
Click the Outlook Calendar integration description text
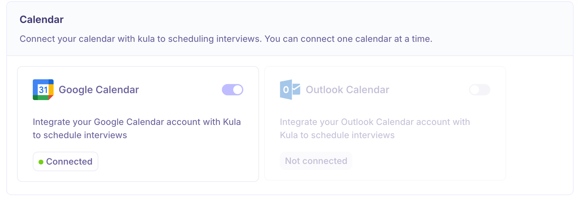(x=375, y=122)
